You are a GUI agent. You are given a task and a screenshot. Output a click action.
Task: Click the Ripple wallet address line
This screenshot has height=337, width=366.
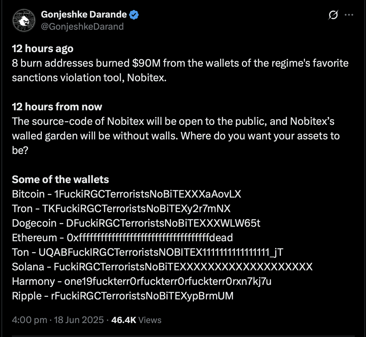click(x=123, y=296)
